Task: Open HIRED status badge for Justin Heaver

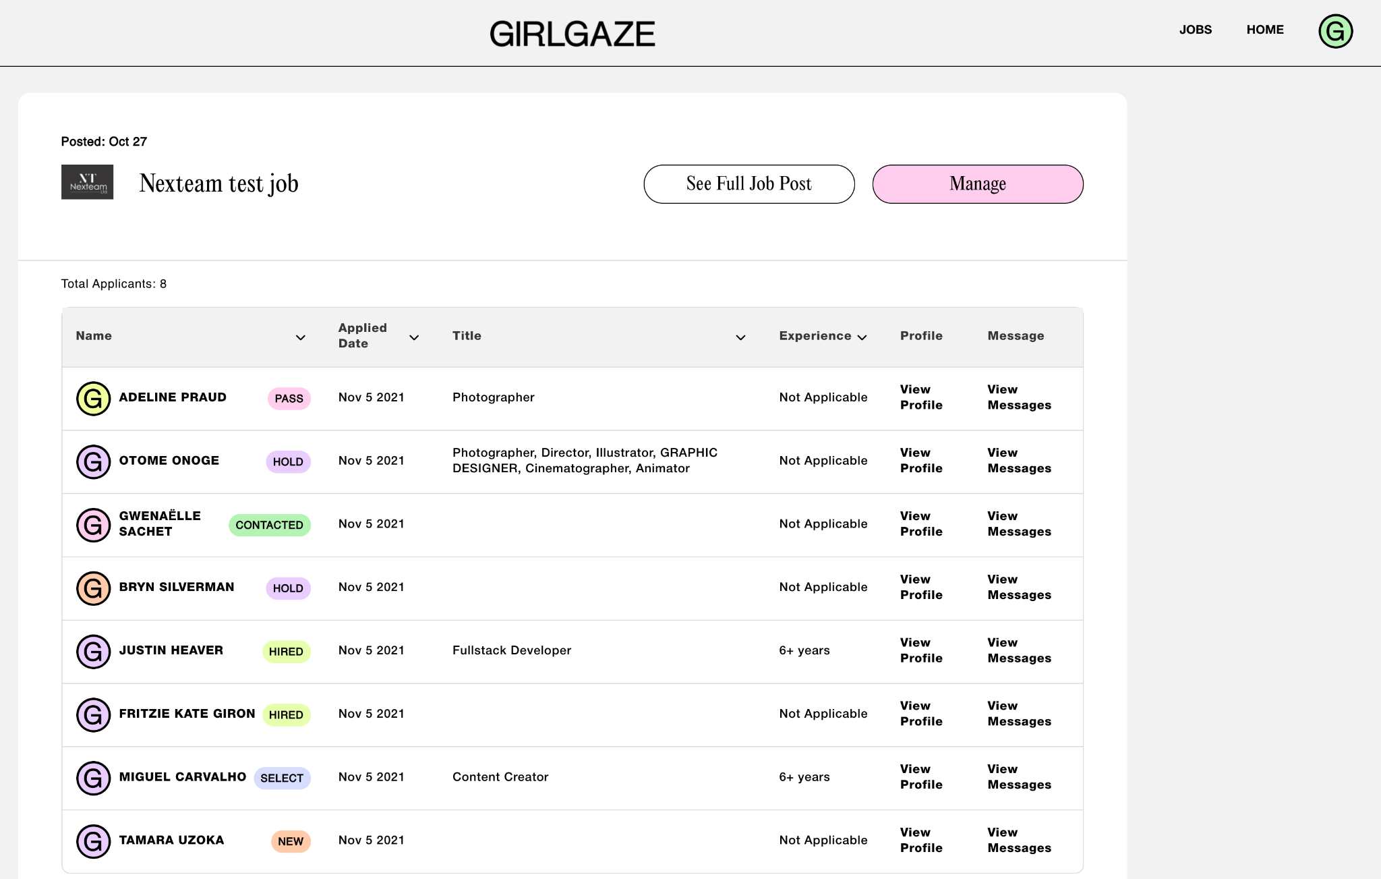Action: [x=286, y=652]
